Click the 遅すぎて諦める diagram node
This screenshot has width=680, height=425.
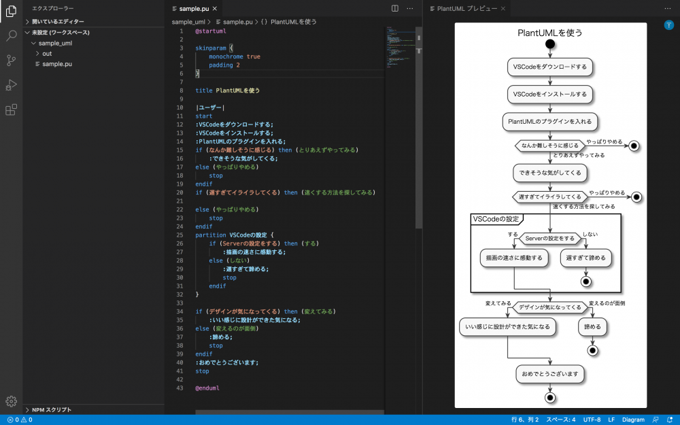(x=586, y=258)
